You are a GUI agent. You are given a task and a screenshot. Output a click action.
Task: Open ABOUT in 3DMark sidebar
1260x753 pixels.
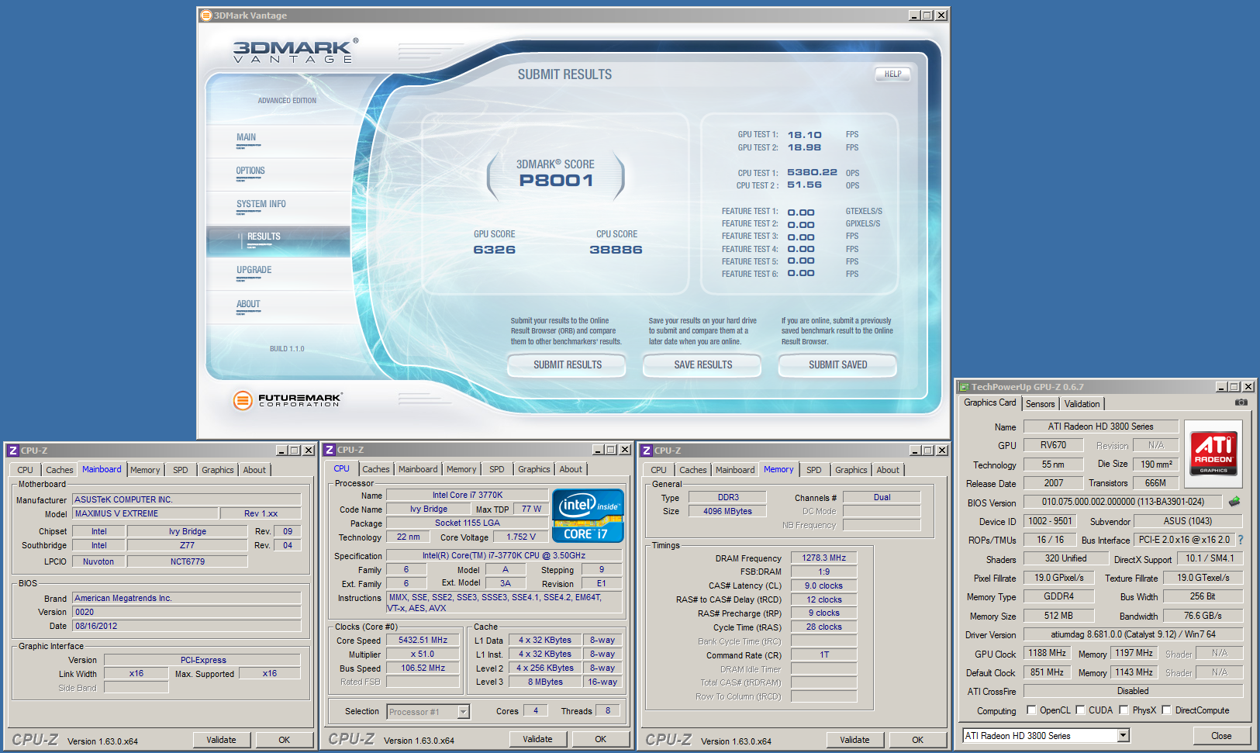tap(248, 304)
